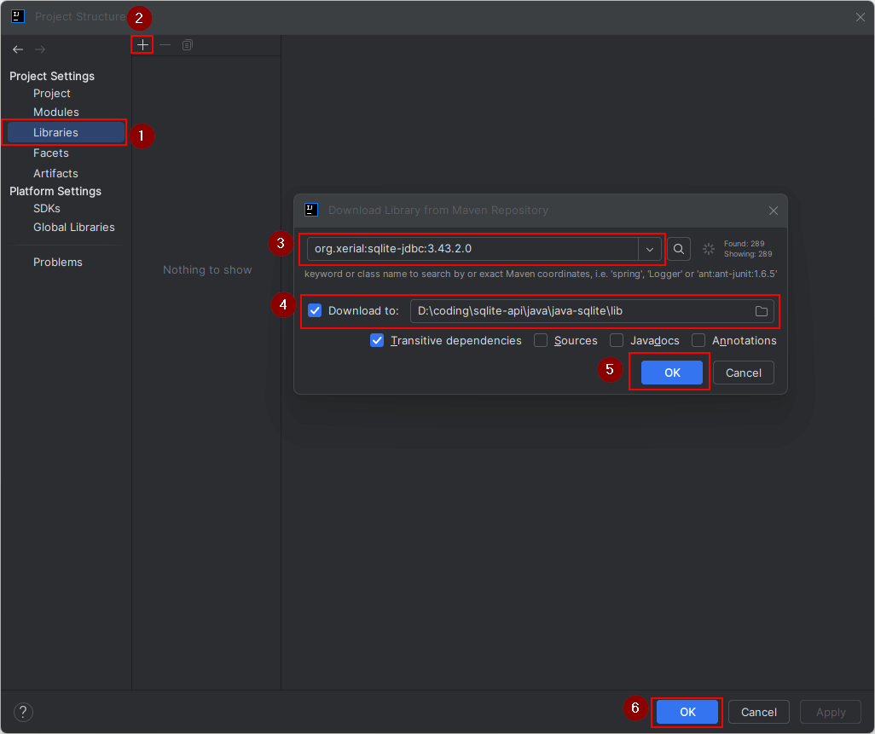This screenshot has width=875, height=734.
Task: Click the back navigation arrow
Action: [18, 49]
